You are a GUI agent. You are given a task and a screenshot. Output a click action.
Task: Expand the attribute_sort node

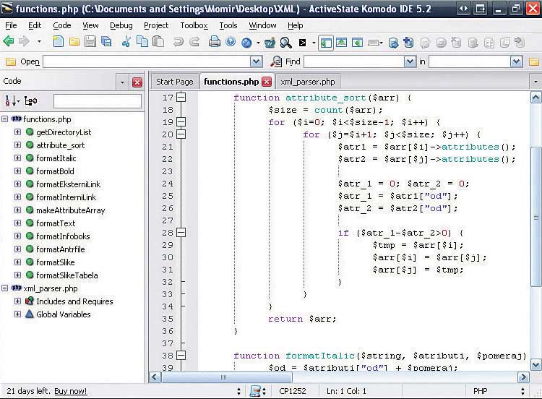point(17,145)
